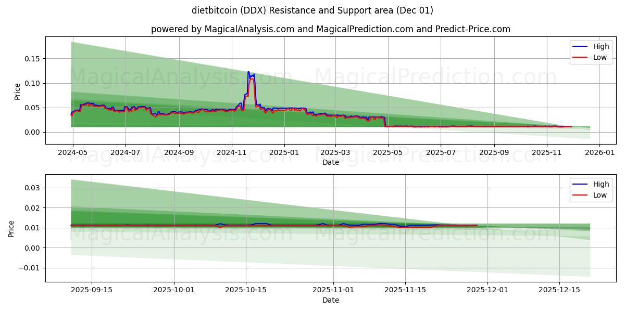Select the red Low legend line icon
Viewport: 625px width, 312px height.
580,57
